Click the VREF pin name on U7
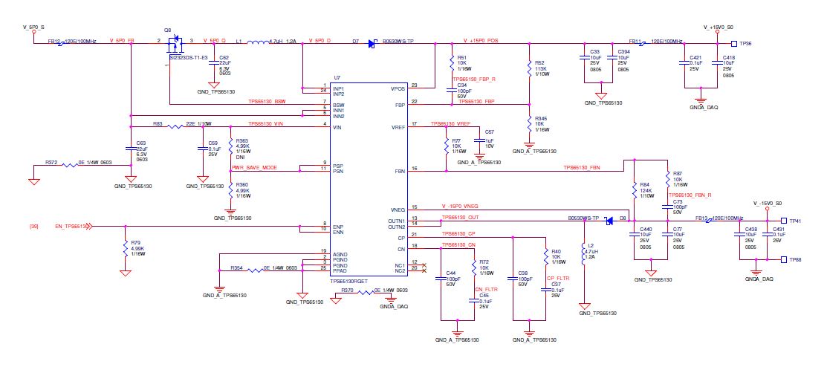This screenshot has height=370, width=827. [398, 127]
